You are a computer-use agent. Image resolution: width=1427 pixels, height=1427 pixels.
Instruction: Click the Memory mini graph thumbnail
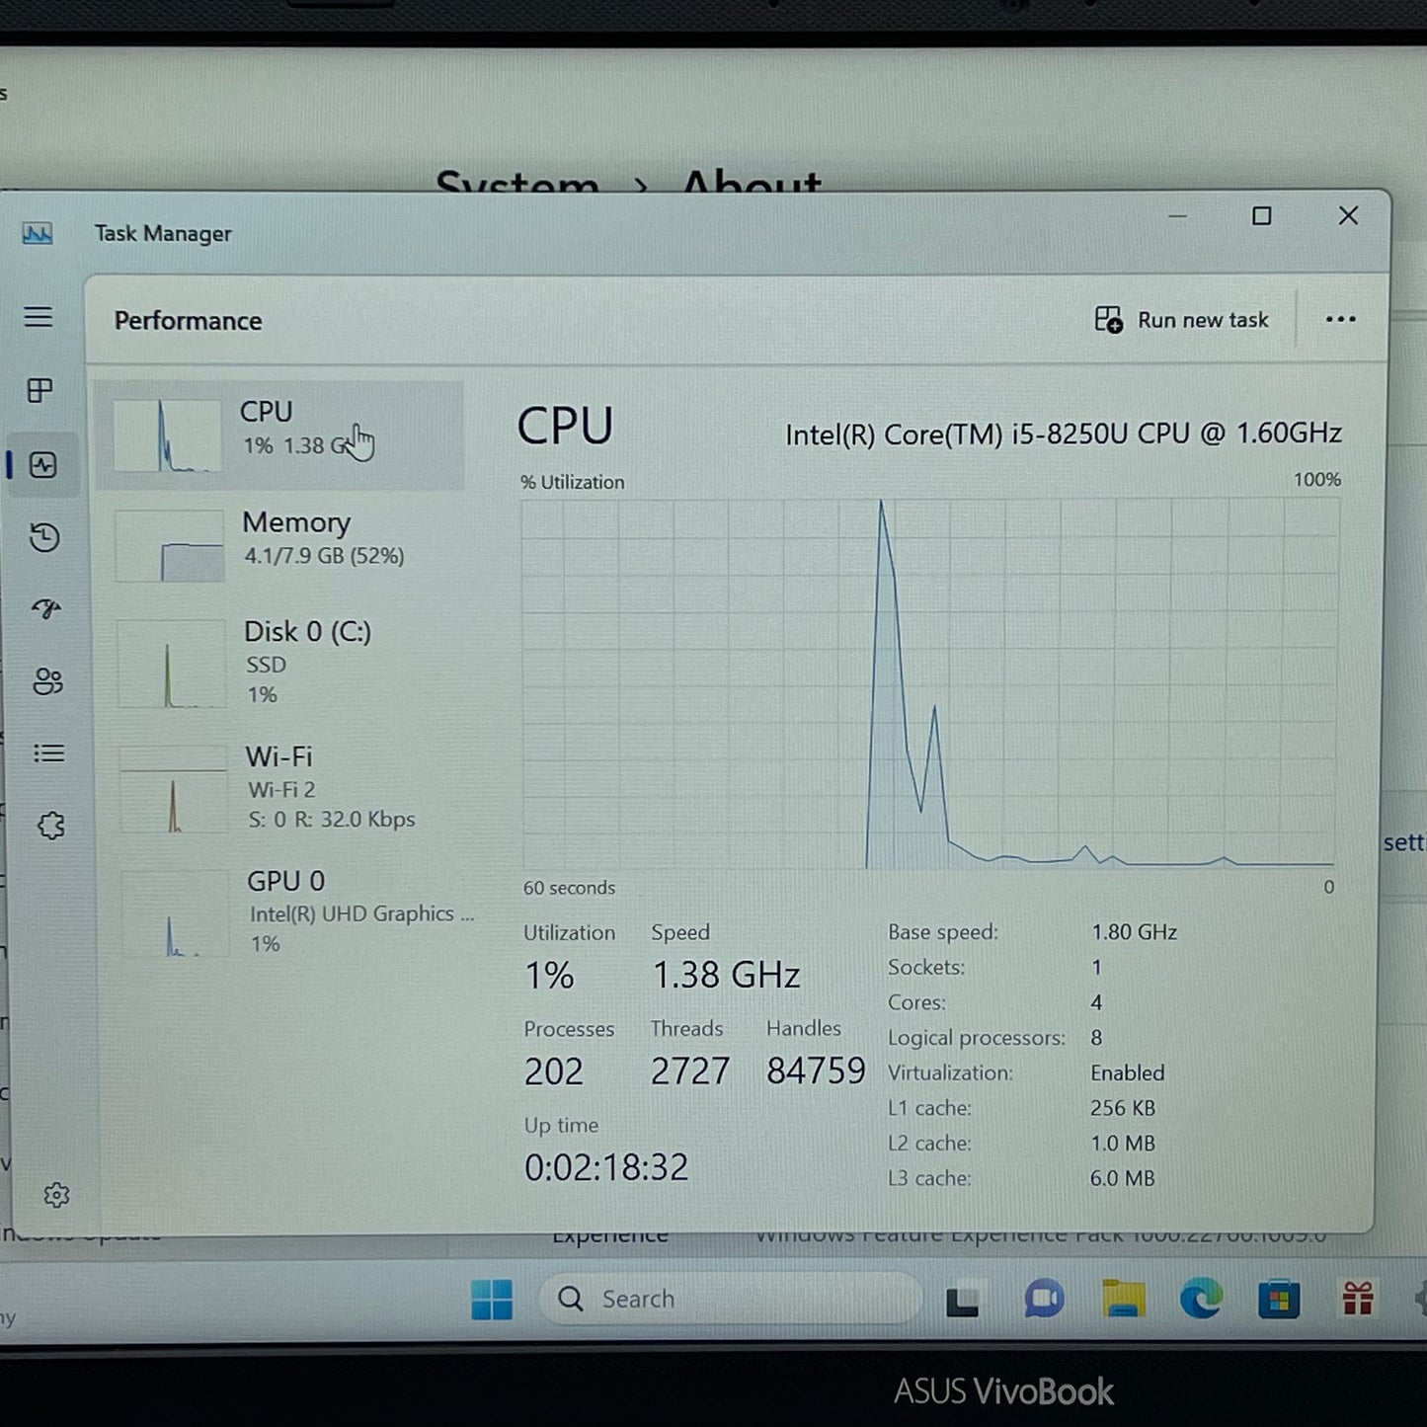(x=170, y=545)
